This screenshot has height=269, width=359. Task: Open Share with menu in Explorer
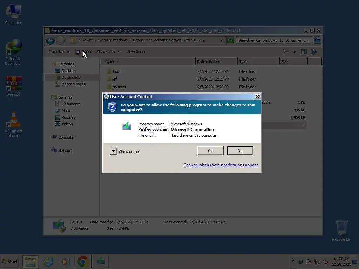coord(108,52)
